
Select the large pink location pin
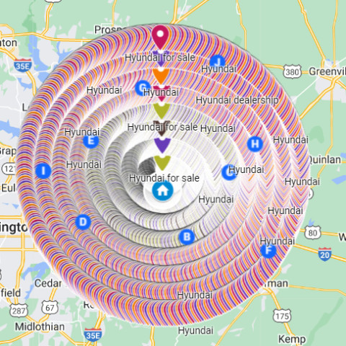pos(160,37)
